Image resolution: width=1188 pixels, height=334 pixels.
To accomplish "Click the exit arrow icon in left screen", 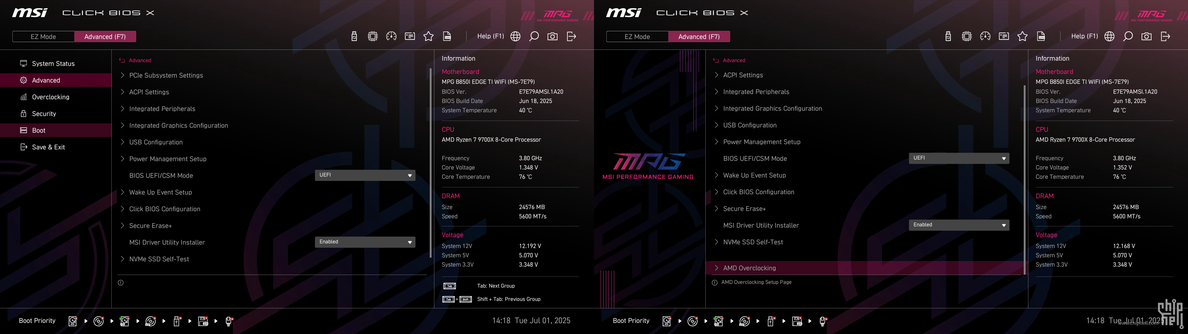I will click(571, 36).
